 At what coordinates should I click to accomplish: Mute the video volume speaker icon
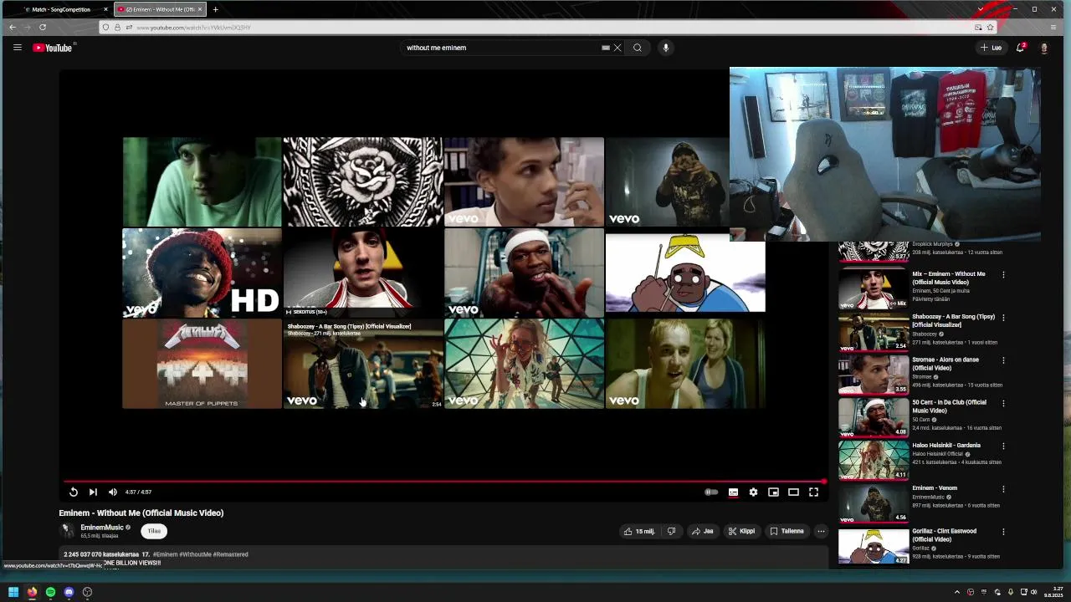click(x=113, y=492)
